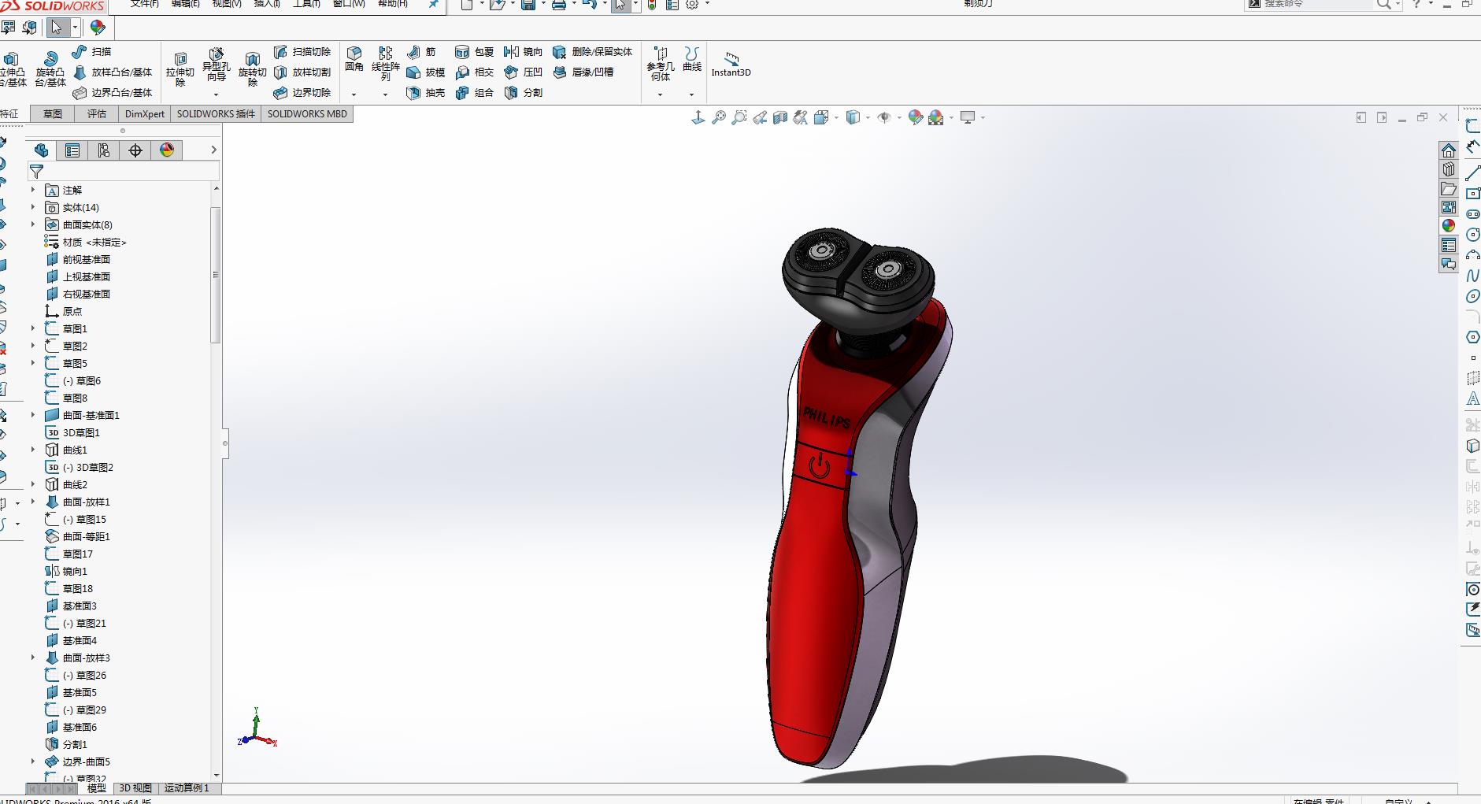The height and width of the screenshot is (804, 1481).
Task: Open the 曲线 curves dropdown arrow
Action: pos(691,94)
